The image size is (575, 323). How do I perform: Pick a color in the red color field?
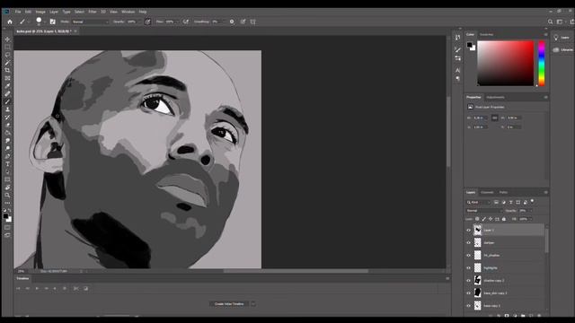[506, 64]
